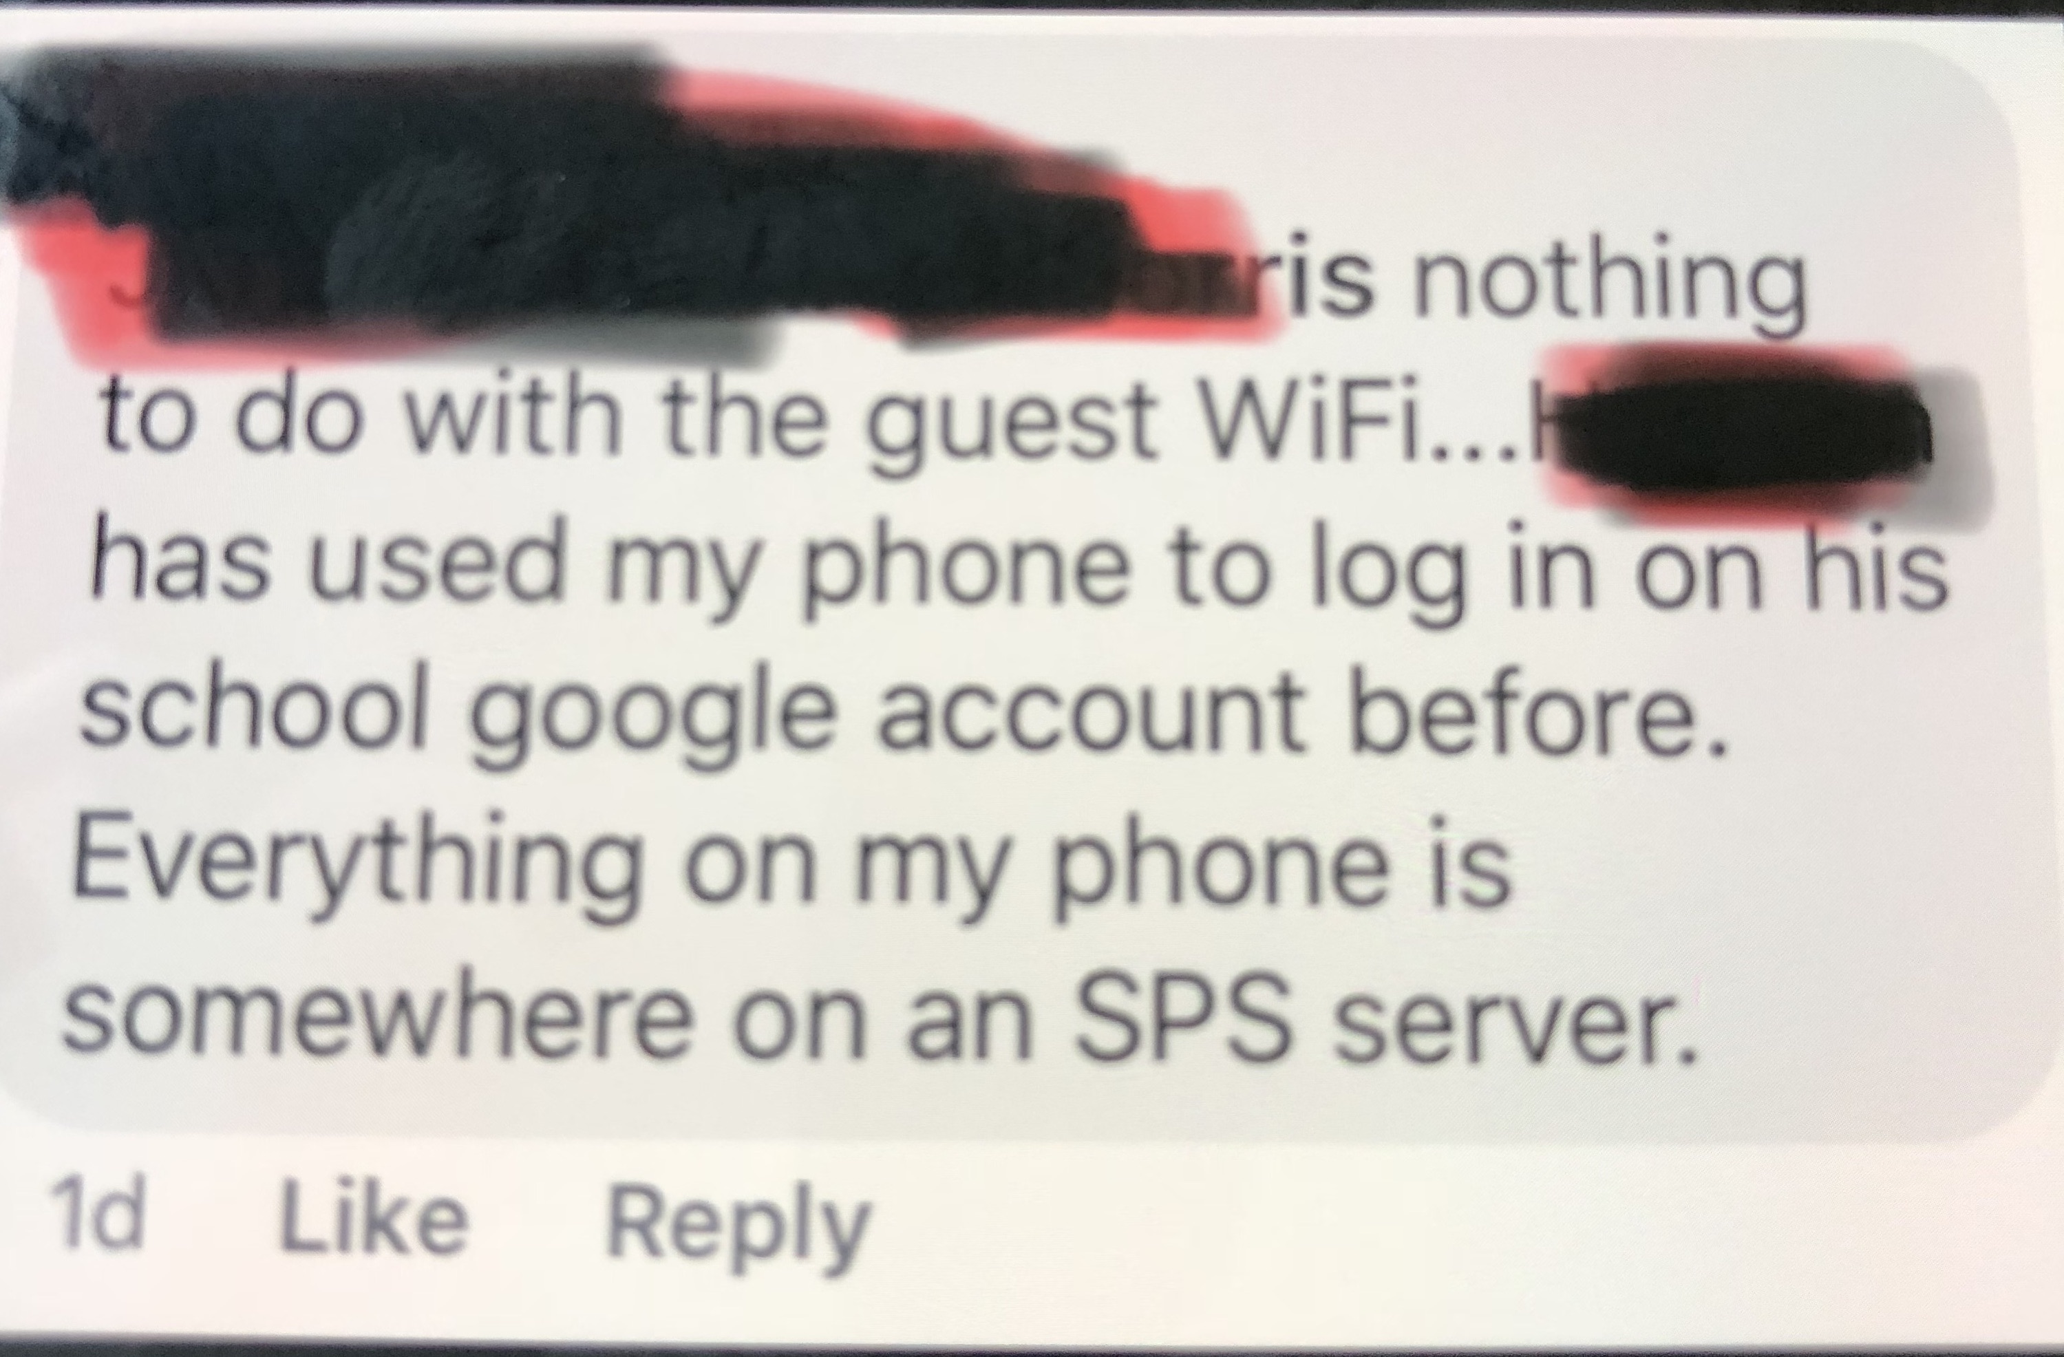Viewport: 2064px width, 1357px height.
Task: Open the 1d timestamp of the comment
Action: (x=96, y=1214)
